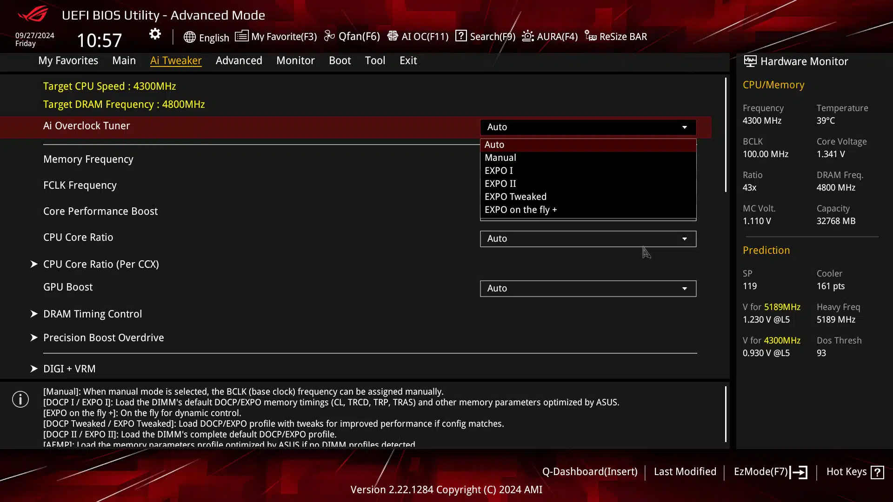This screenshot has height=502, width=893.
Task: Open the Exit tab
Action: pos(408,60)
